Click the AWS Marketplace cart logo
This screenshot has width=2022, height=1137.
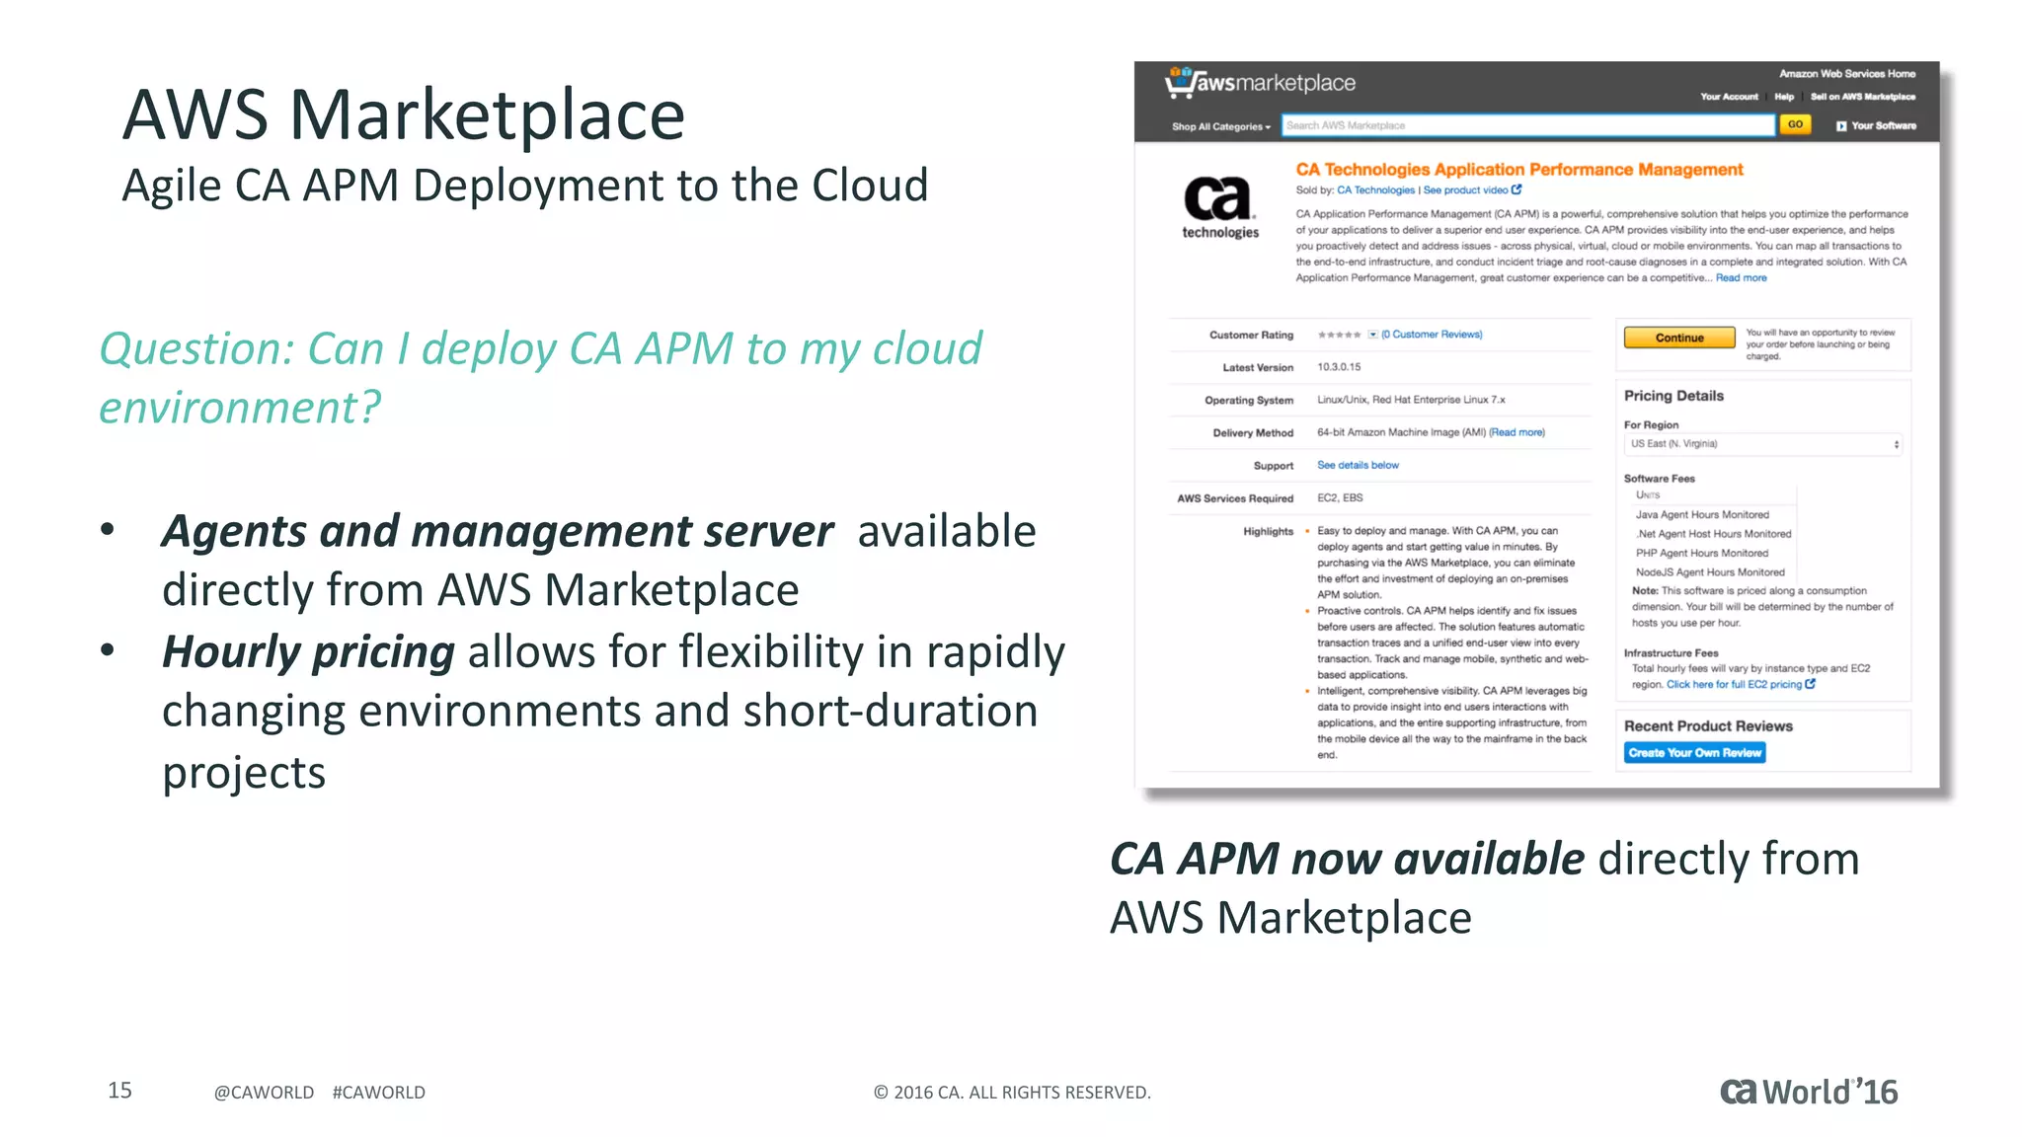[1261, 83]
